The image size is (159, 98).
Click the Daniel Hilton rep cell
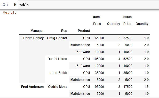point(57,59)
